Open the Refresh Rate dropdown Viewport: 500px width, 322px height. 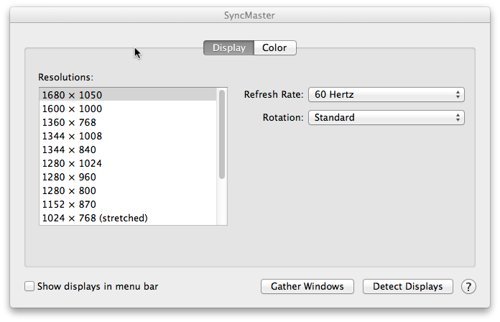point(386,94)
